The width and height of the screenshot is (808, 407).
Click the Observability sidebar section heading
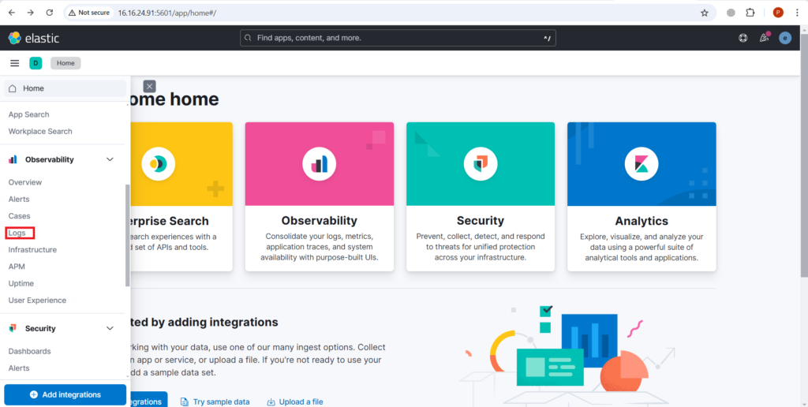(50, 159)
